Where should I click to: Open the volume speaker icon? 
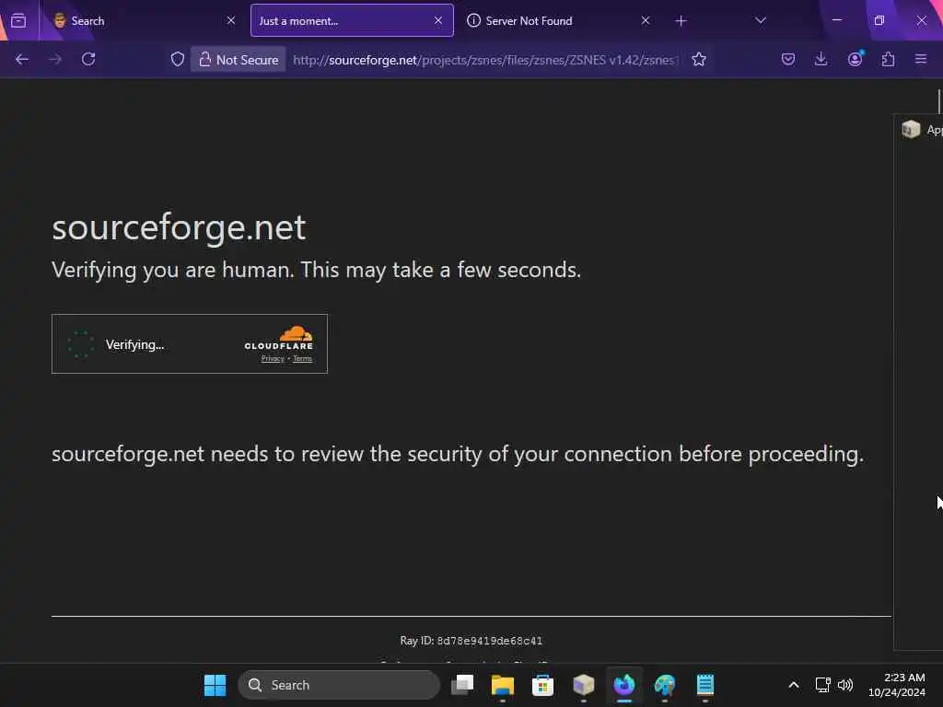[x=845, y=685]
